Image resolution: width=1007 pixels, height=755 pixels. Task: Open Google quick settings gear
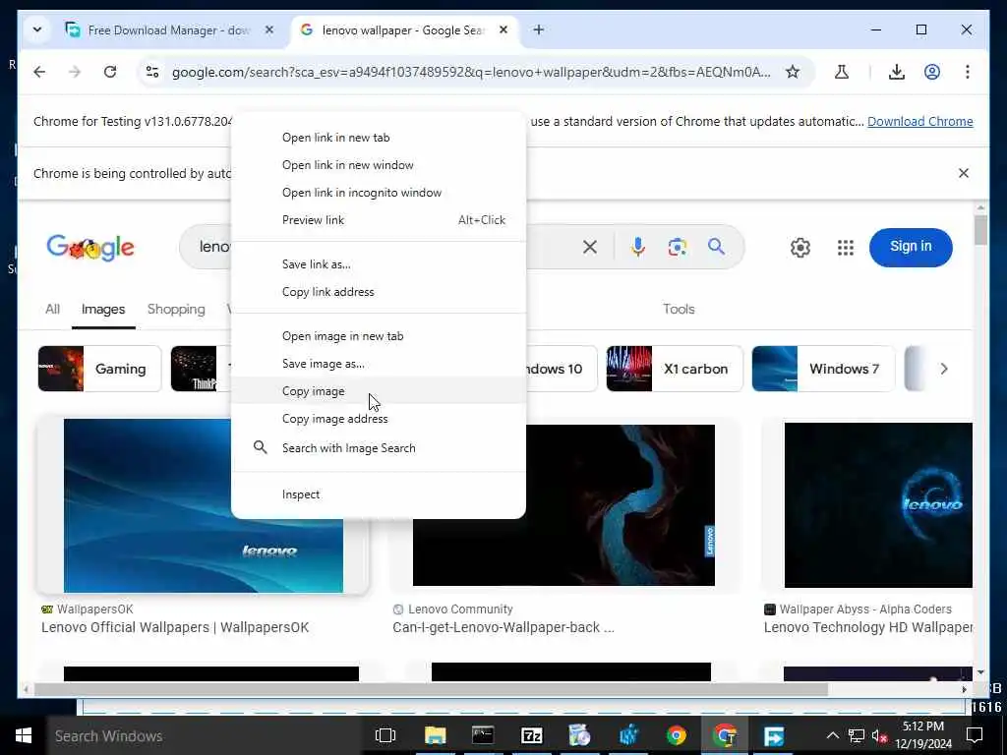[x=800, y=247]
